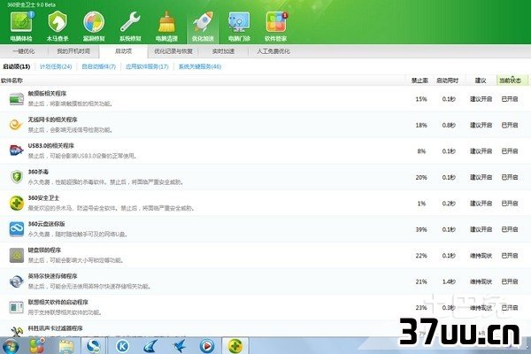Click the 360云盘迷你版 cloud icon
Screen dimensions: 531x354
[x=16, y=229]
